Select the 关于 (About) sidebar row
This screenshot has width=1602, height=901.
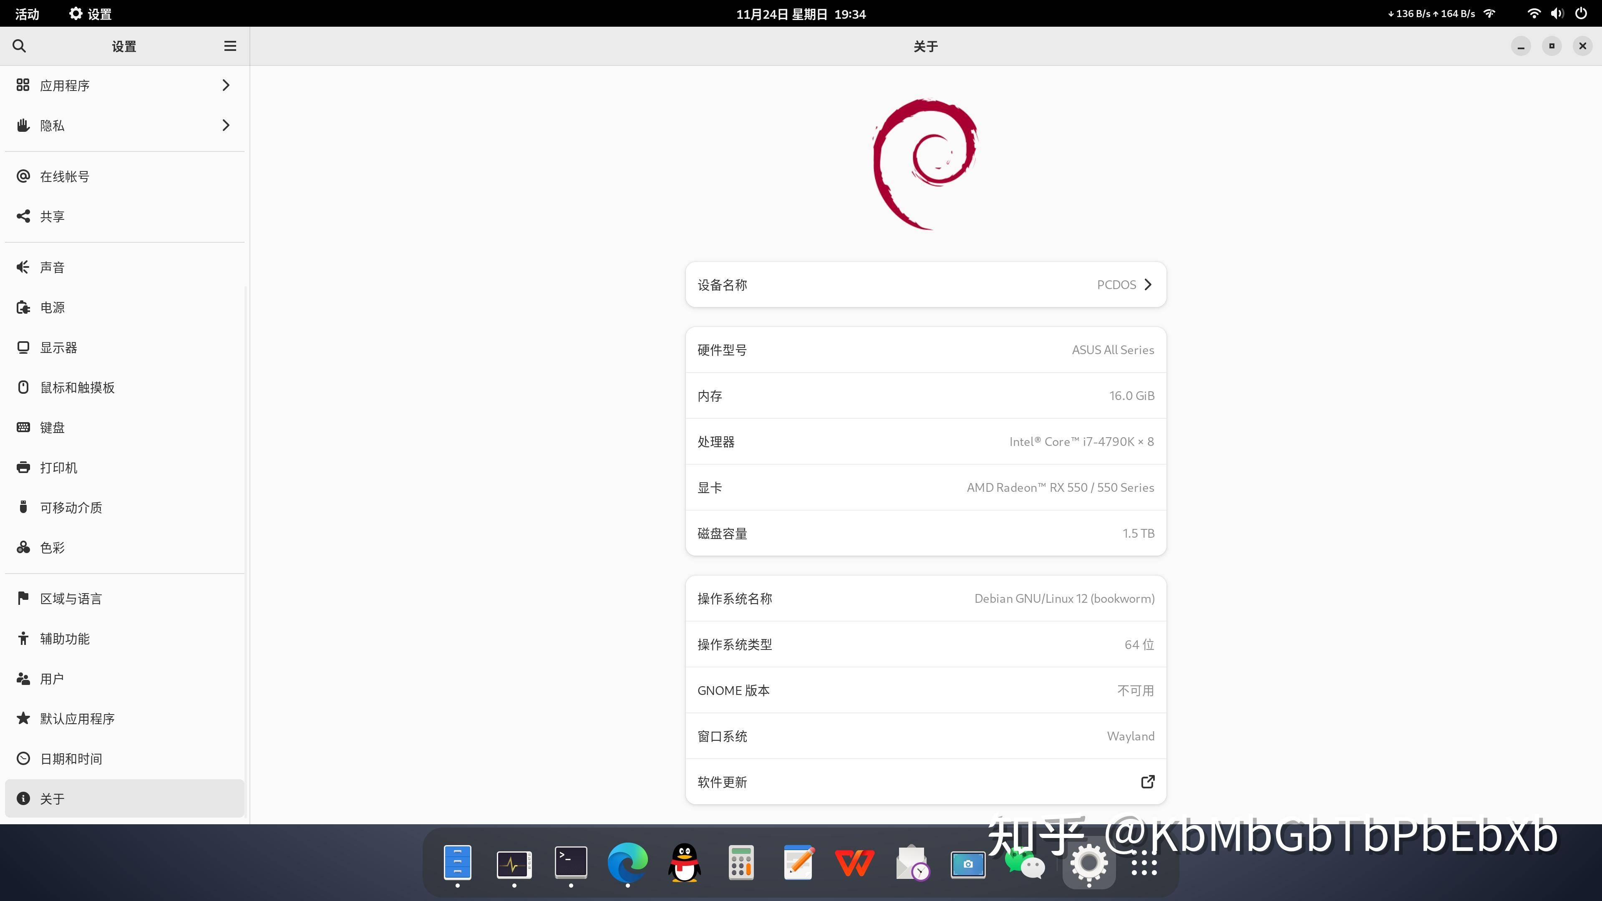pyautogui.click(x=124, y=799)
